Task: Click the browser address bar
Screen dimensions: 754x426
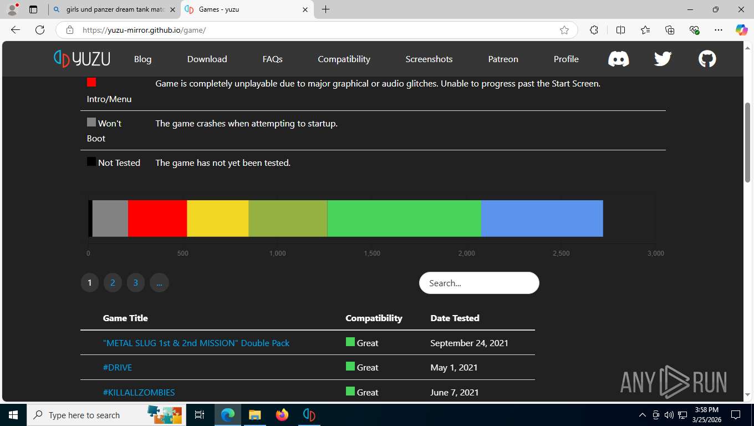Action: 316,30
